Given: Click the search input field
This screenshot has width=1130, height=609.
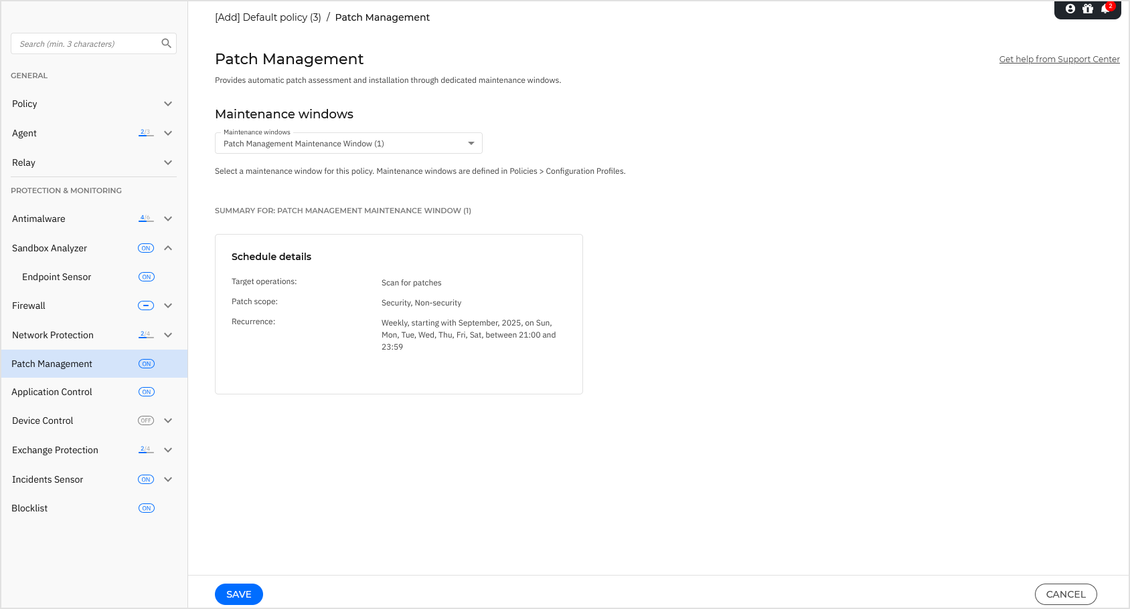Looking at the screenshot, I should click(x=80, y=43).
